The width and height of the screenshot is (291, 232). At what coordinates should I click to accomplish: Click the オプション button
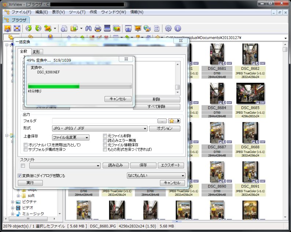(x=165, y=129)
